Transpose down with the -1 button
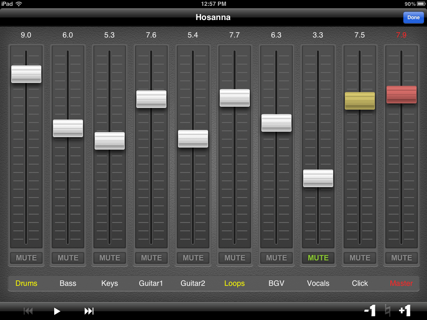 (x=370, y=310)
